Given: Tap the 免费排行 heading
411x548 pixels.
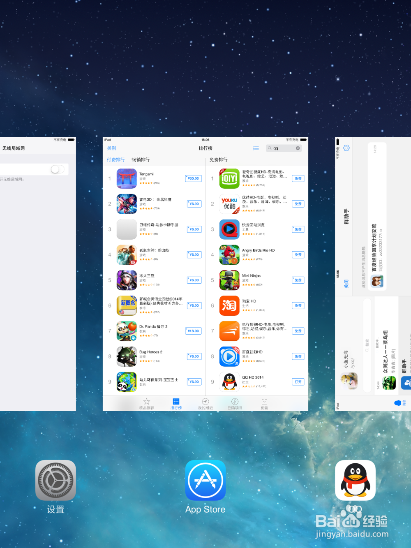Looking at the screenshot, I should coord(218,160).
